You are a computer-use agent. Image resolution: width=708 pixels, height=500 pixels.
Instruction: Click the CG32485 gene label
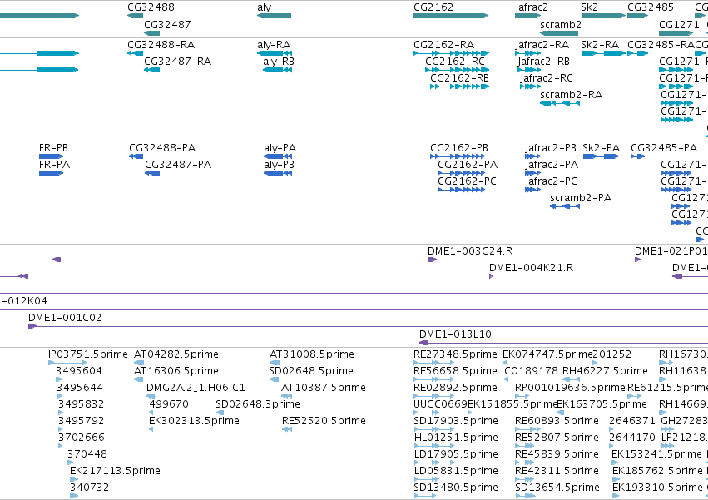651,7
